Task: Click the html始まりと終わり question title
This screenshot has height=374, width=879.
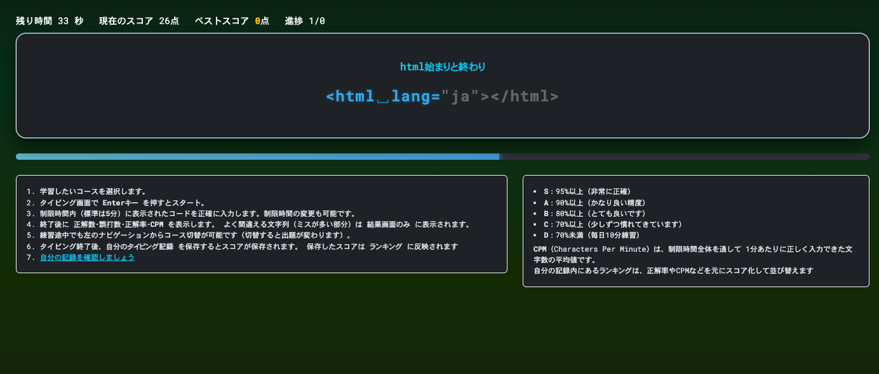Action: (x=442, y=67)
